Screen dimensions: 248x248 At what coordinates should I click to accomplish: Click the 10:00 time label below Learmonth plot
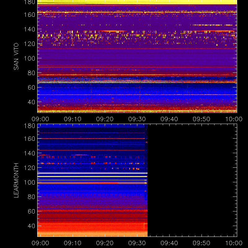[234, 243]
